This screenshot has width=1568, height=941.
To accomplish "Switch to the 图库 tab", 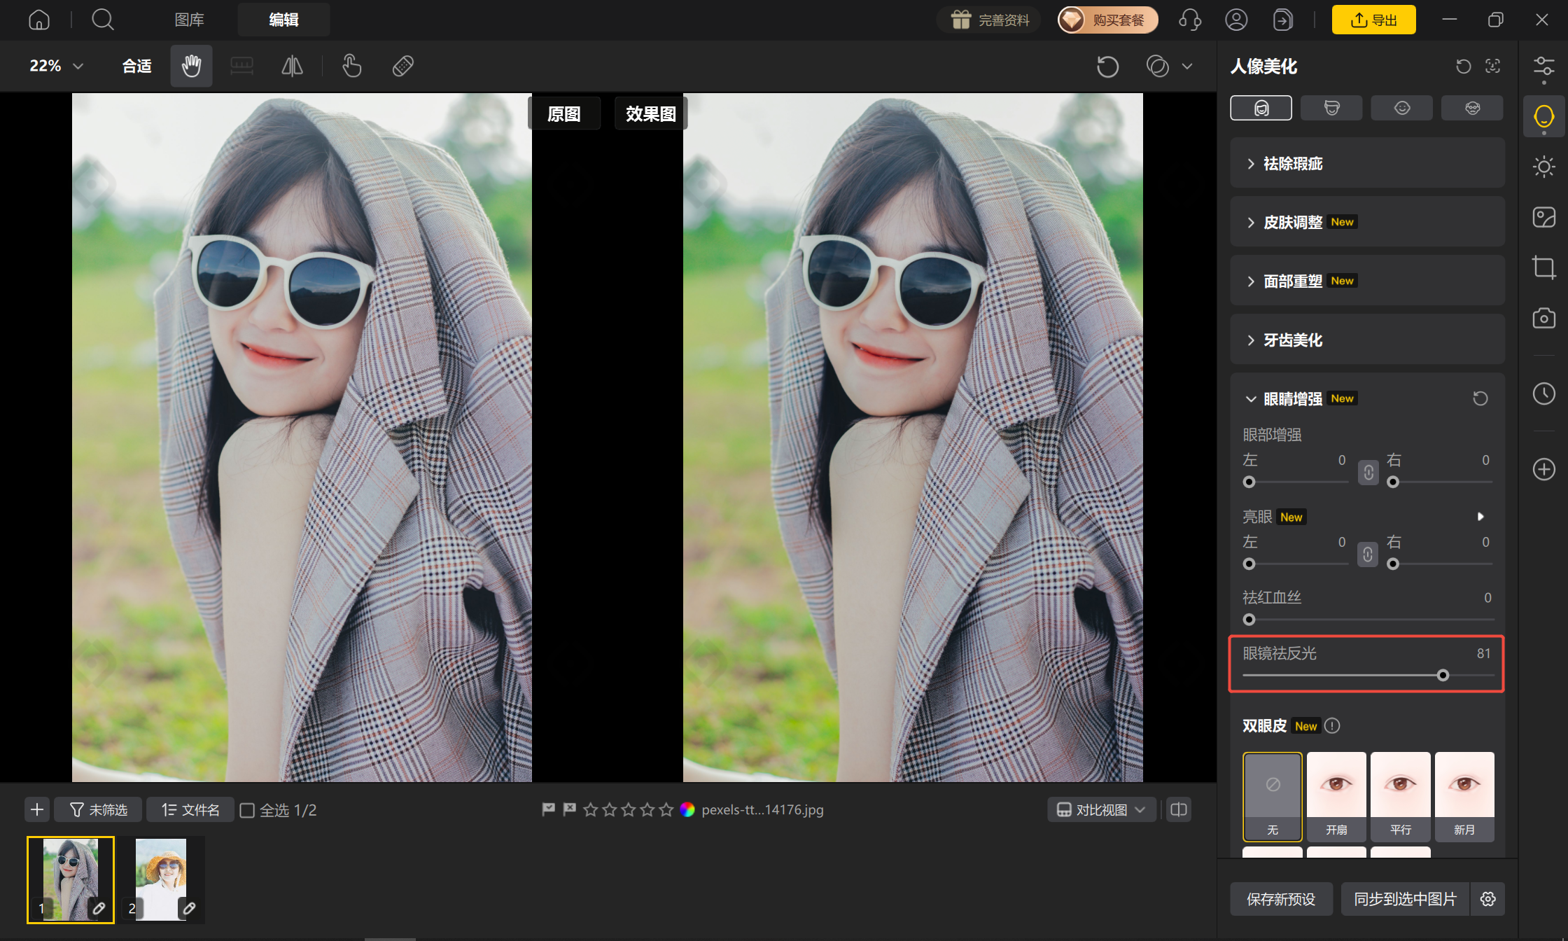I will [189, 20].
